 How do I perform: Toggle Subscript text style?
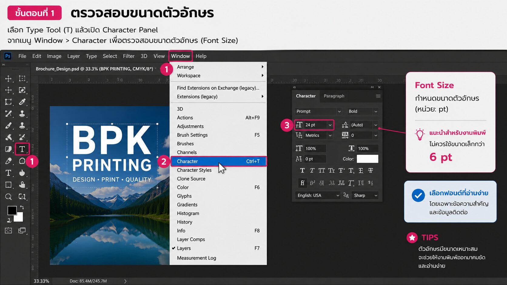pyautogui.click(x=351, y=171)
